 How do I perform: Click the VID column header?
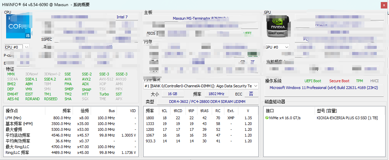[x=127, y=111]
